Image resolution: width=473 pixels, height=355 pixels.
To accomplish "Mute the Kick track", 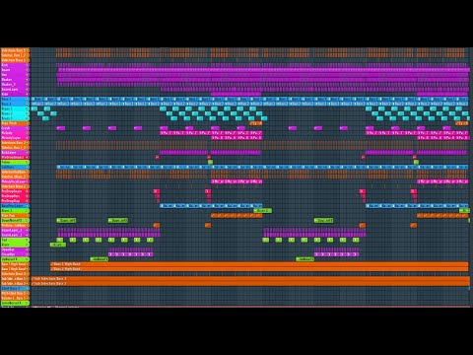I will coord(28,65).
